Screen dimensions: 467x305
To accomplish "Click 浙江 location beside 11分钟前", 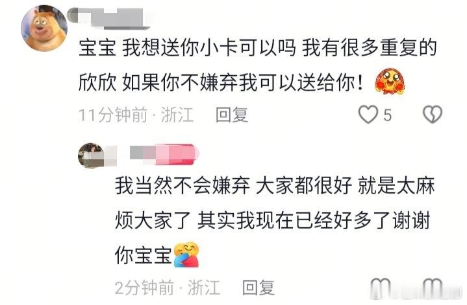I will 177,115.
